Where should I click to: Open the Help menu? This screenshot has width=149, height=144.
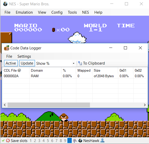click(x=98, y=12)
